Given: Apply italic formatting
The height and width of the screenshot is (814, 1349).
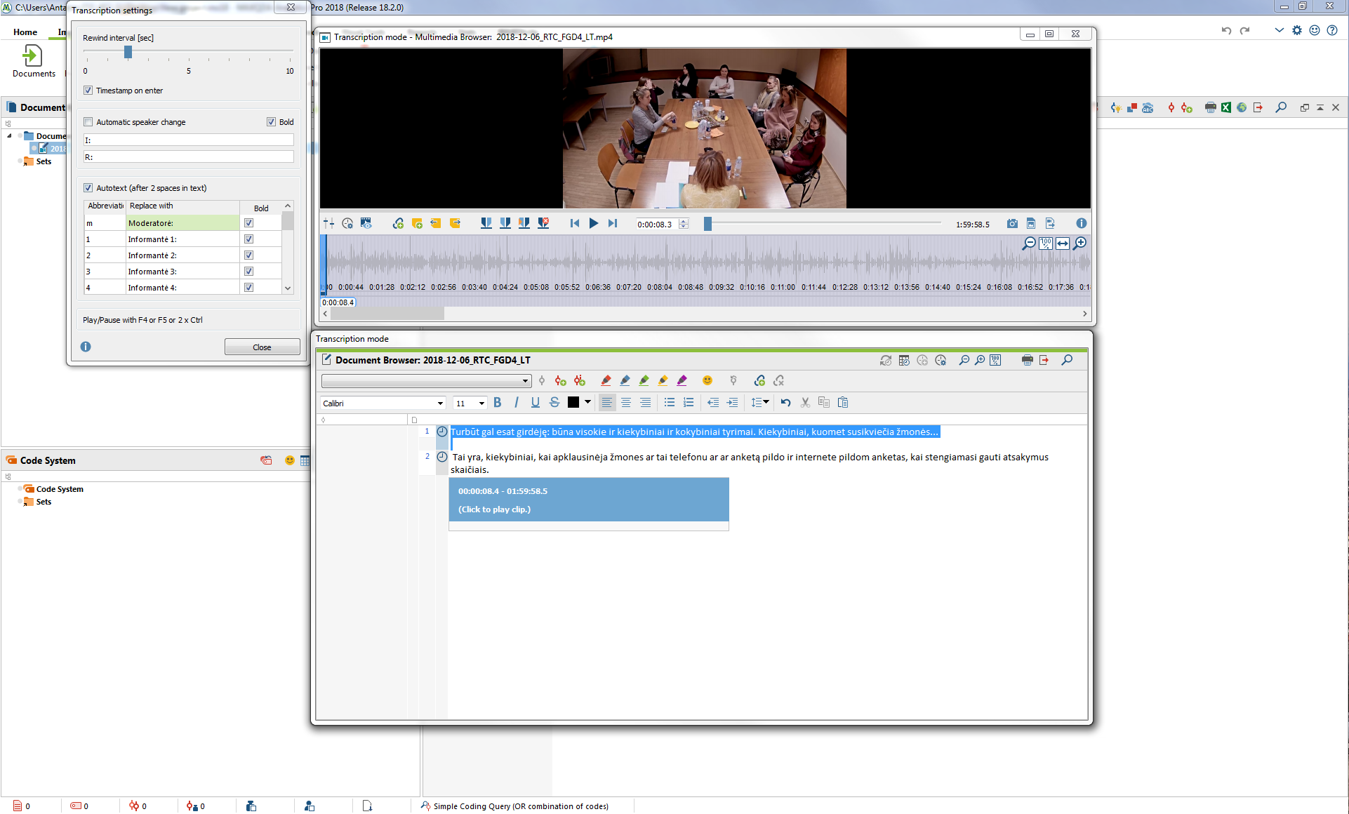Looking at the screenshot, I should point(517,402).
